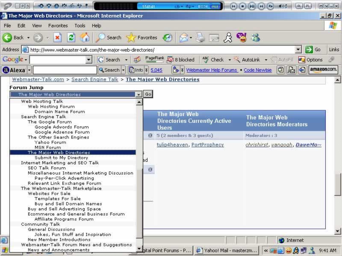Click the Alexa Info button

pos(136,70)
